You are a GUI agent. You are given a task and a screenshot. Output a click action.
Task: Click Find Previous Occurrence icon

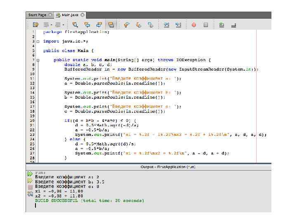[x=87, y=25]
